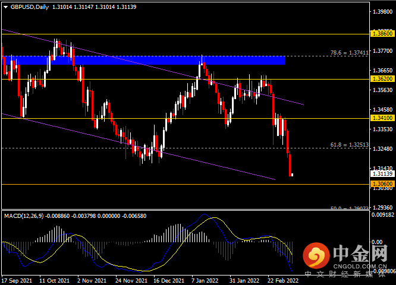Select the 61.8 = 1.32513 Fibonacci label
This screenshot has height=285, width=396.
[350, 145]
